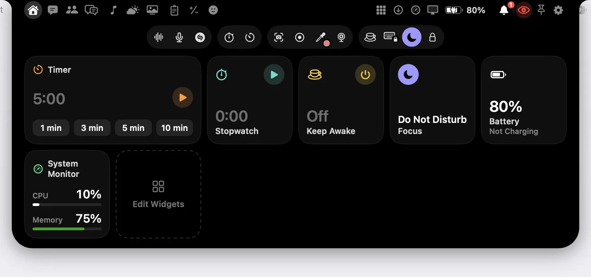Click the audio waveform quick action
591x277 pixels.
pyautogui.click(x=158, y=37)
